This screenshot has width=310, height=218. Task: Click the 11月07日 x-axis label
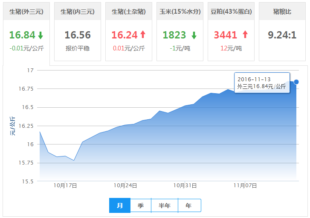(x=245, y=186)
